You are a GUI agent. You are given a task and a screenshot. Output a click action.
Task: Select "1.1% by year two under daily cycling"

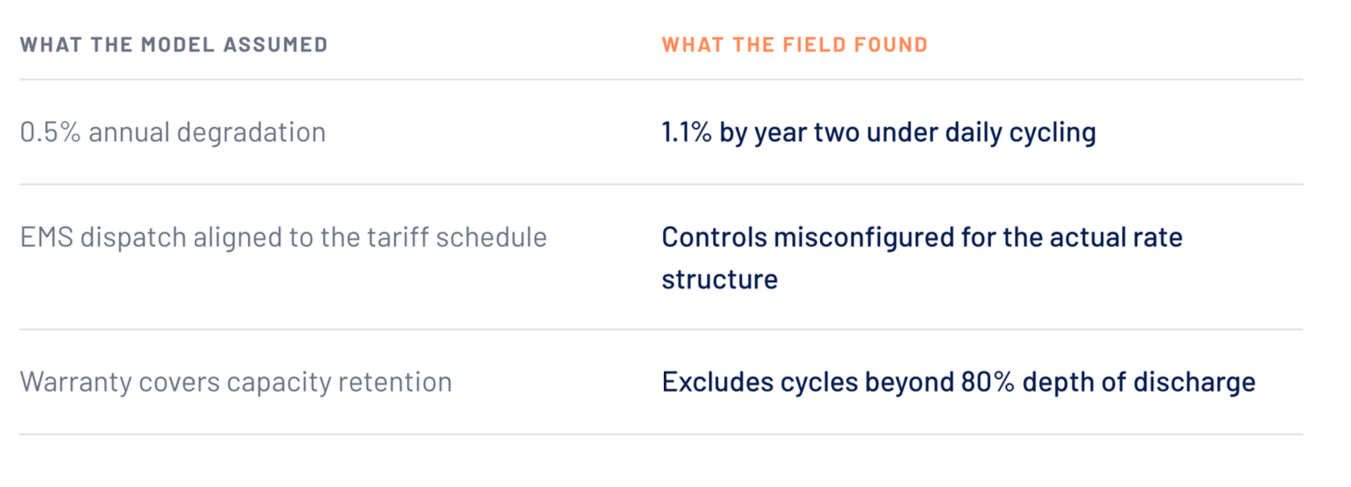point(878,132)
